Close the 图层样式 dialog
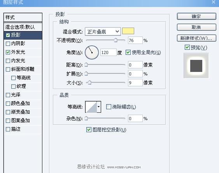 tap(214, 2)
